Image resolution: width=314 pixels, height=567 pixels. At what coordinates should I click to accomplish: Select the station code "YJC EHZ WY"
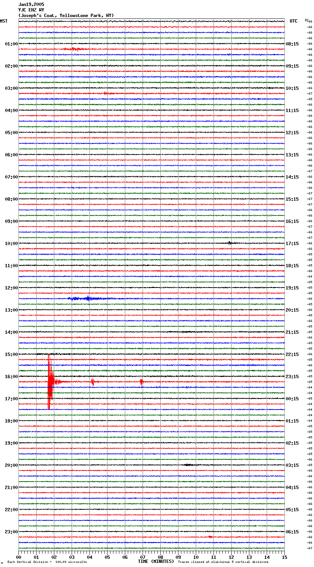[x=31, y=10]
